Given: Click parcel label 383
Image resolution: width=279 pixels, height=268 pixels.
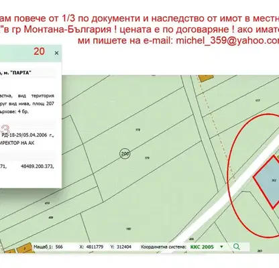Looking at the screenshot, I should (x=260, y=251).
